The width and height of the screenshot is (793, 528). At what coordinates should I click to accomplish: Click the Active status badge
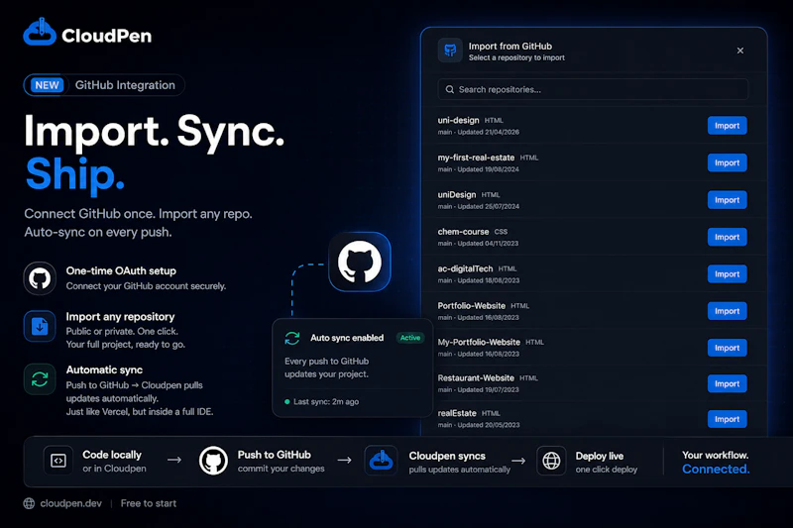pyautogui.click(x=410, y=338)
